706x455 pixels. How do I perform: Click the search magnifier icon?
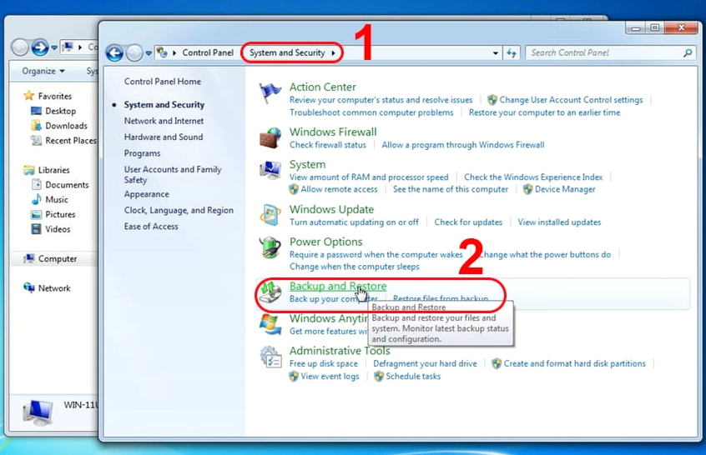(x=688, y=53)
